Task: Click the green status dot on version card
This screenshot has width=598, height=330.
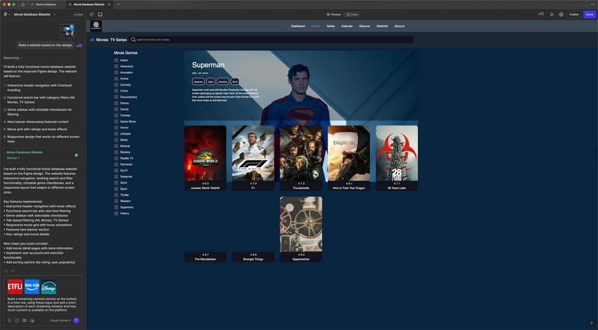Action: coord(76,155)
